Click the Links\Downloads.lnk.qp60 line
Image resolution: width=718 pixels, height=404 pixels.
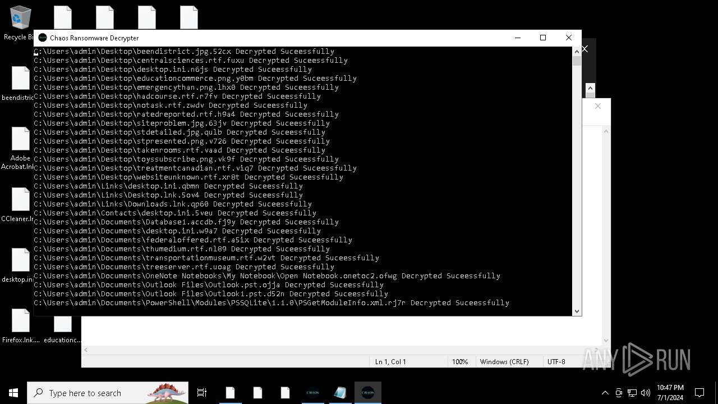[x=173, y=204]
